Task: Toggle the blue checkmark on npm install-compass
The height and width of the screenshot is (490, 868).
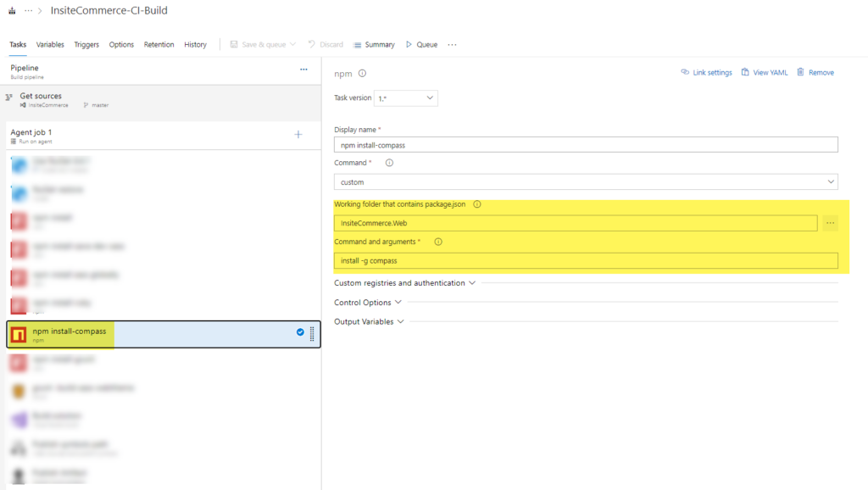Action: point(300,332)
